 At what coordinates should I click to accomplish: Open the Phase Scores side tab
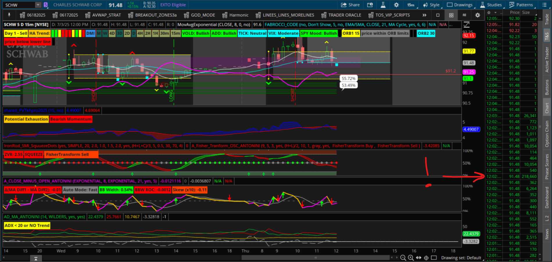click(x=547, y=166)
